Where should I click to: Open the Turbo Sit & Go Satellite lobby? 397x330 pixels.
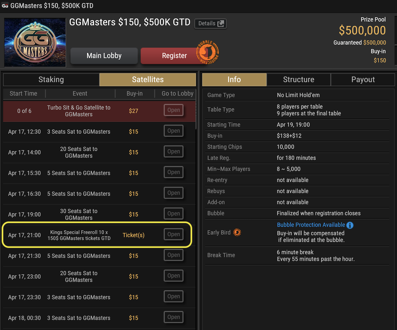click(x=174, y=110)
